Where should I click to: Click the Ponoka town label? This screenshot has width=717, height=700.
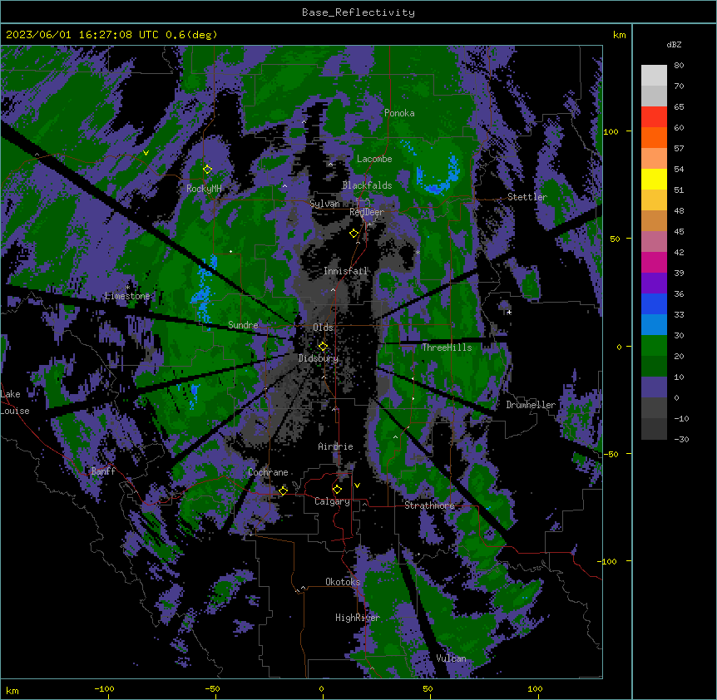pos(399,113)
